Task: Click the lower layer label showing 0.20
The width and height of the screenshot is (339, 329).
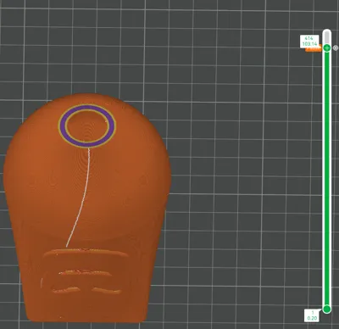Action: click(312, 315)
